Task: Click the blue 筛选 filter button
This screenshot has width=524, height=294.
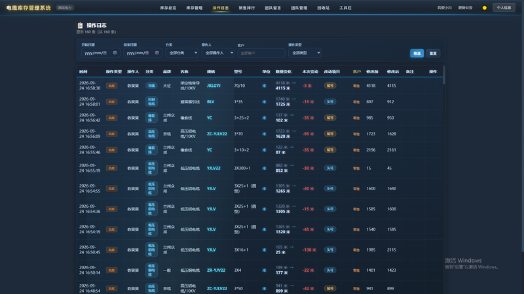Action: [417, 54]
